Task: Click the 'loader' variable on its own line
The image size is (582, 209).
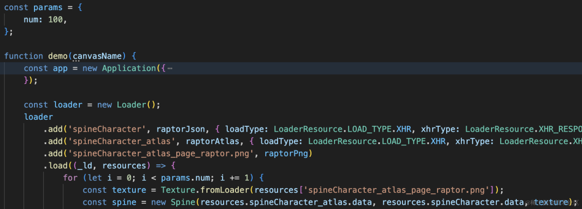Action: [x=39, y=117]
